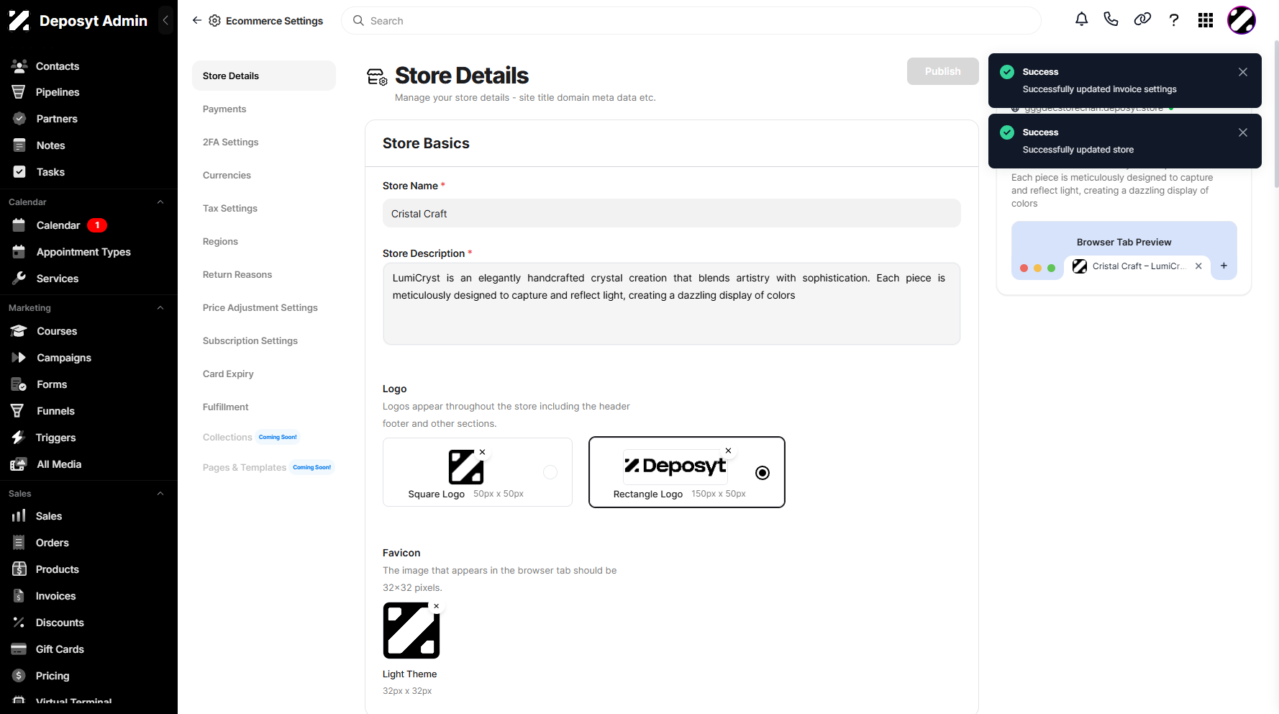
Task: Open Invoices in sidebar
Action: coord(55,596)
